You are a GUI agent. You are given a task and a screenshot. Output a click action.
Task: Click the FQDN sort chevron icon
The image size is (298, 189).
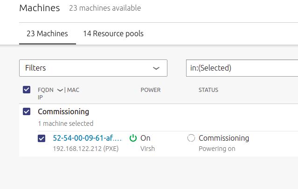[x=60, y=90]
